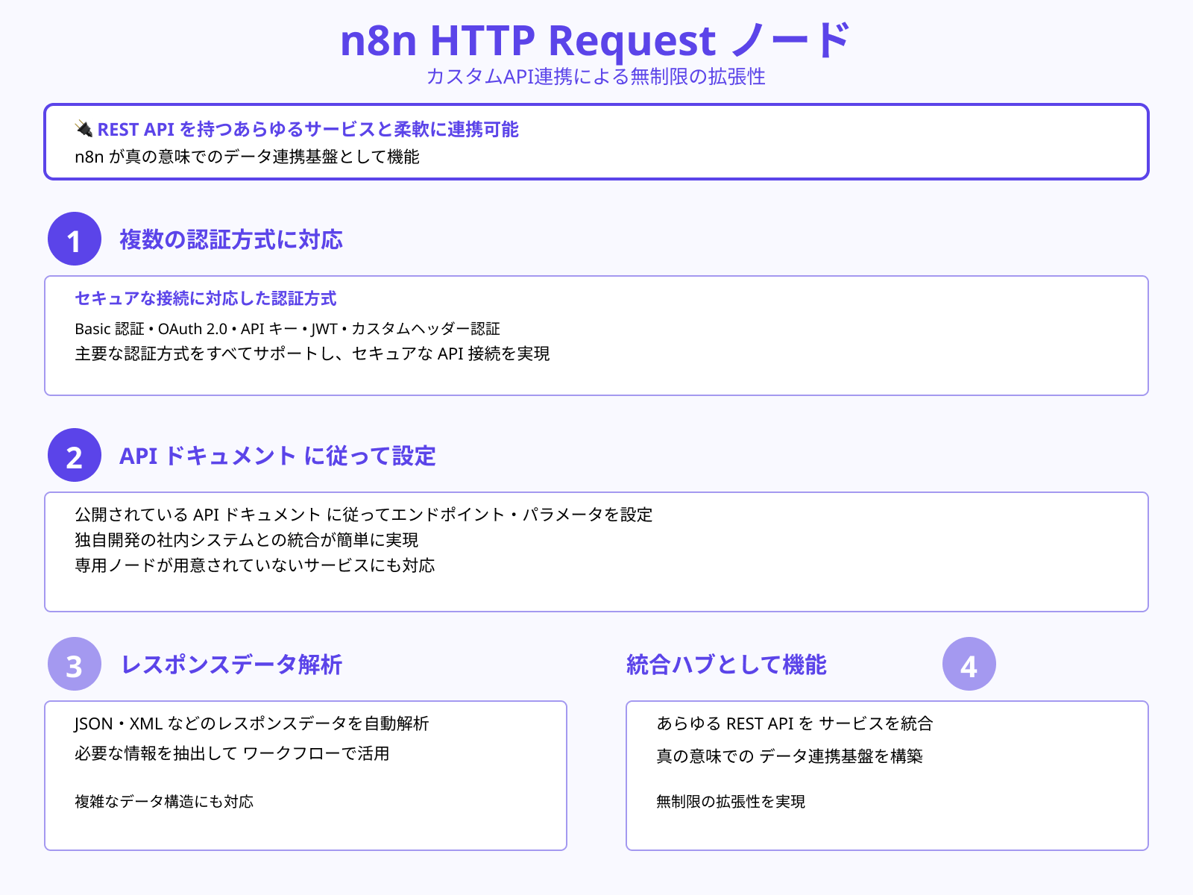
Task: Select the subtitle カスタムAPI連携による無制限の拡張性
Action: point(596,76)
